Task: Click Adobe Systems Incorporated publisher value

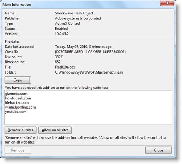Action: coord(78,18)
